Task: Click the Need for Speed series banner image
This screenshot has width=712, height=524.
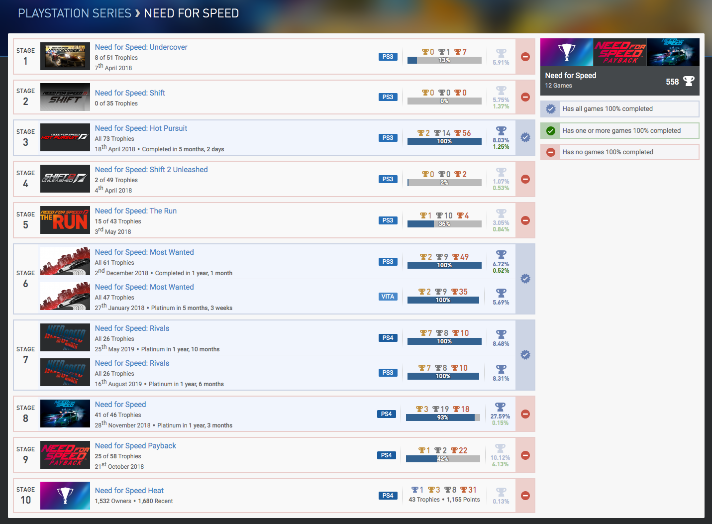Action: point(620,52)
